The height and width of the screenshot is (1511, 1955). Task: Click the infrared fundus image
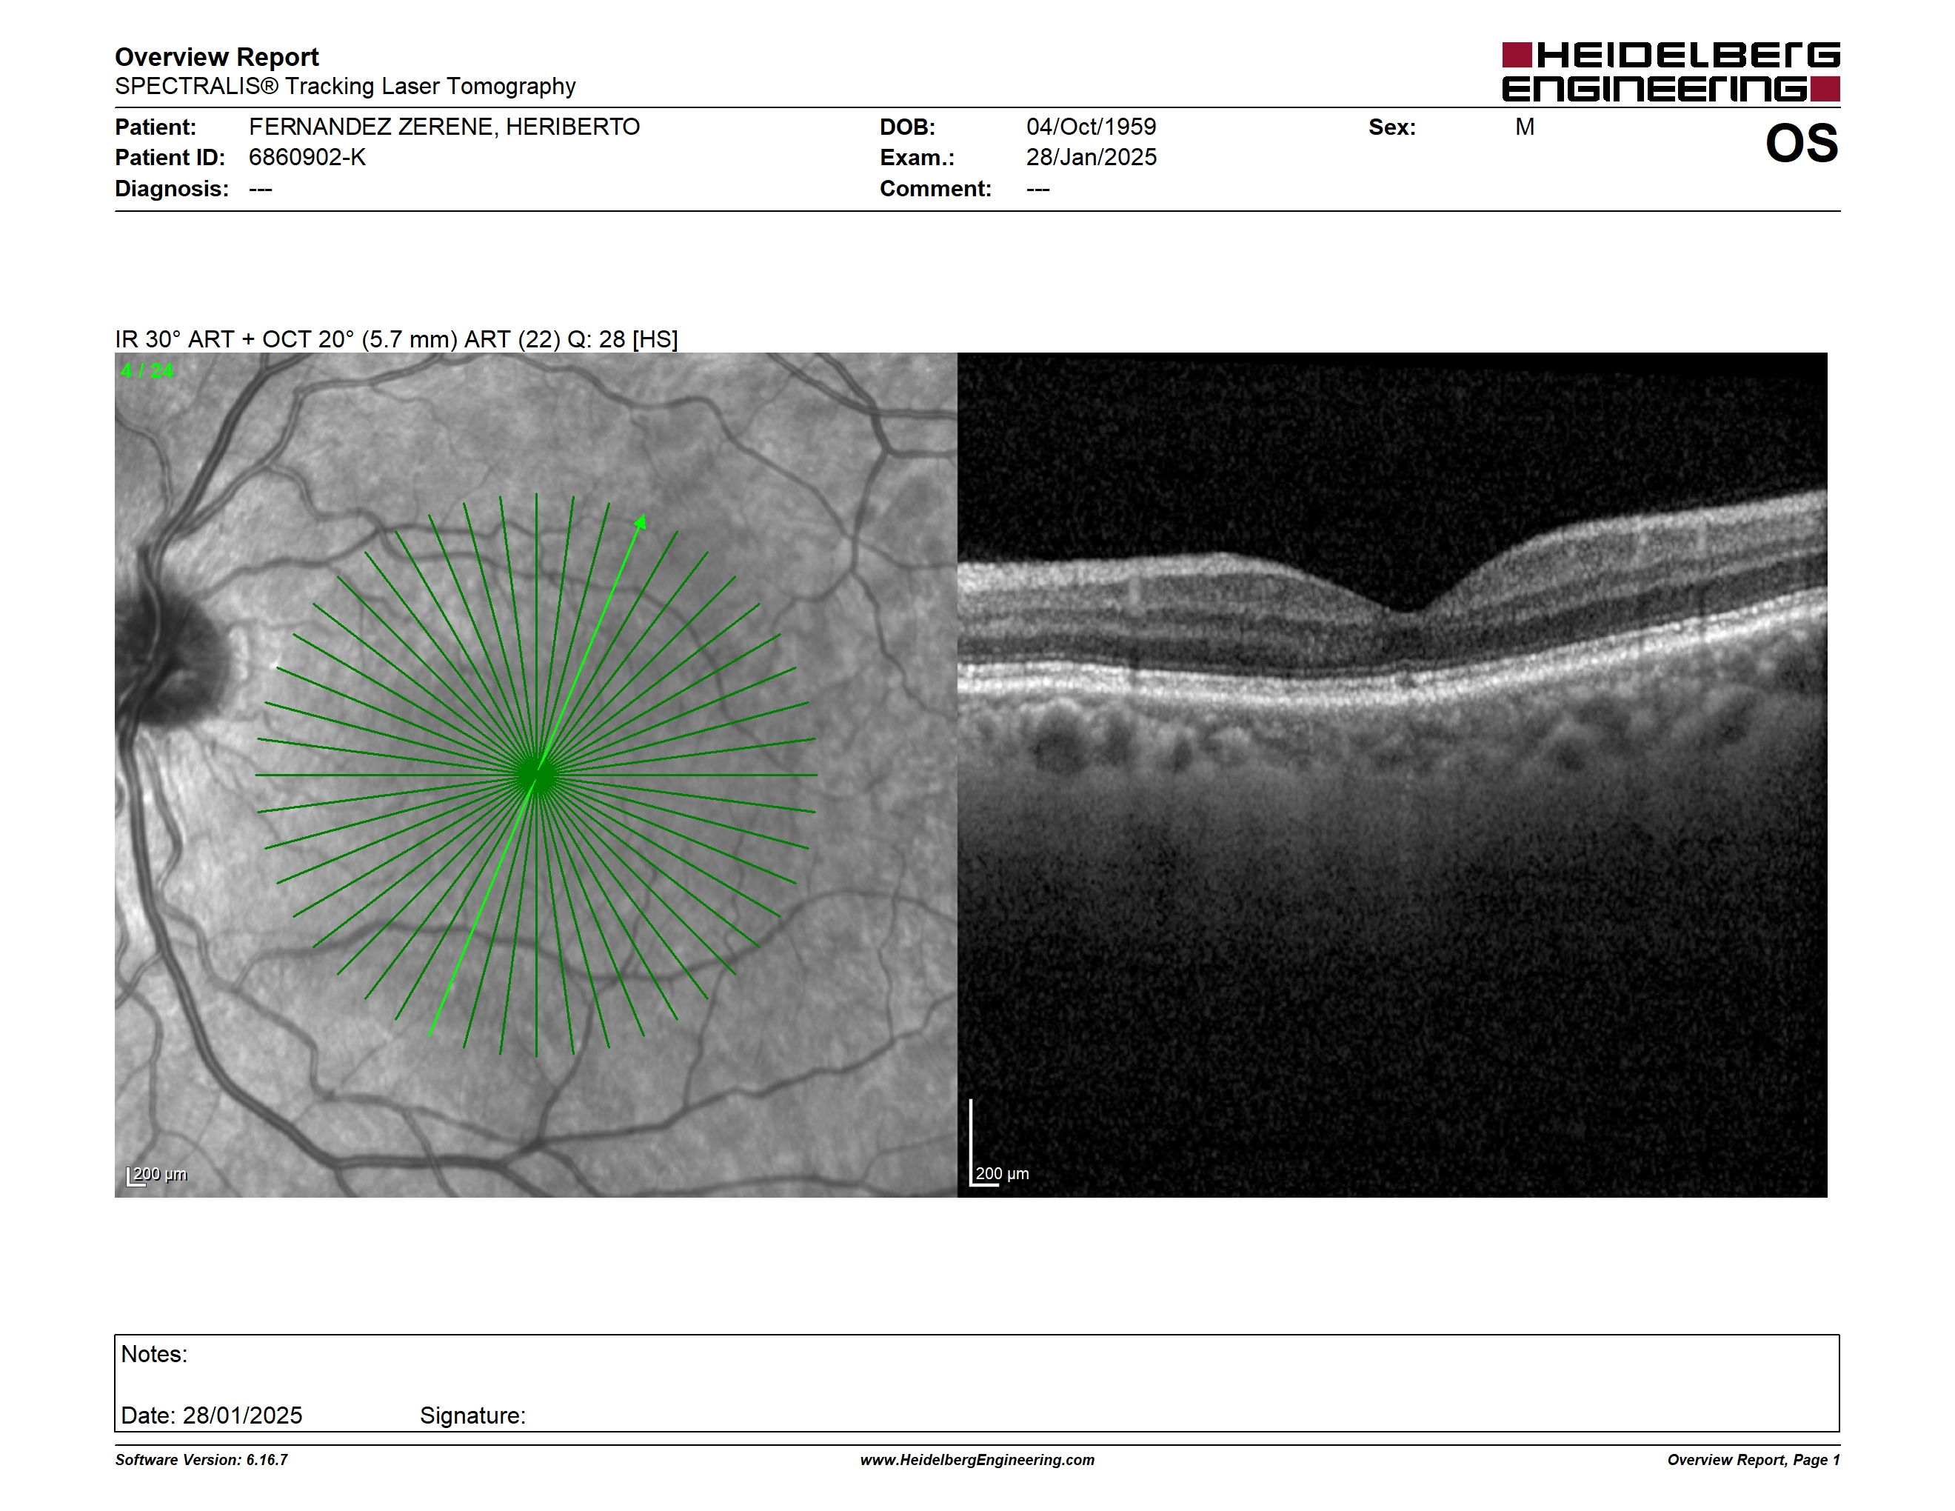pos(535,774)
